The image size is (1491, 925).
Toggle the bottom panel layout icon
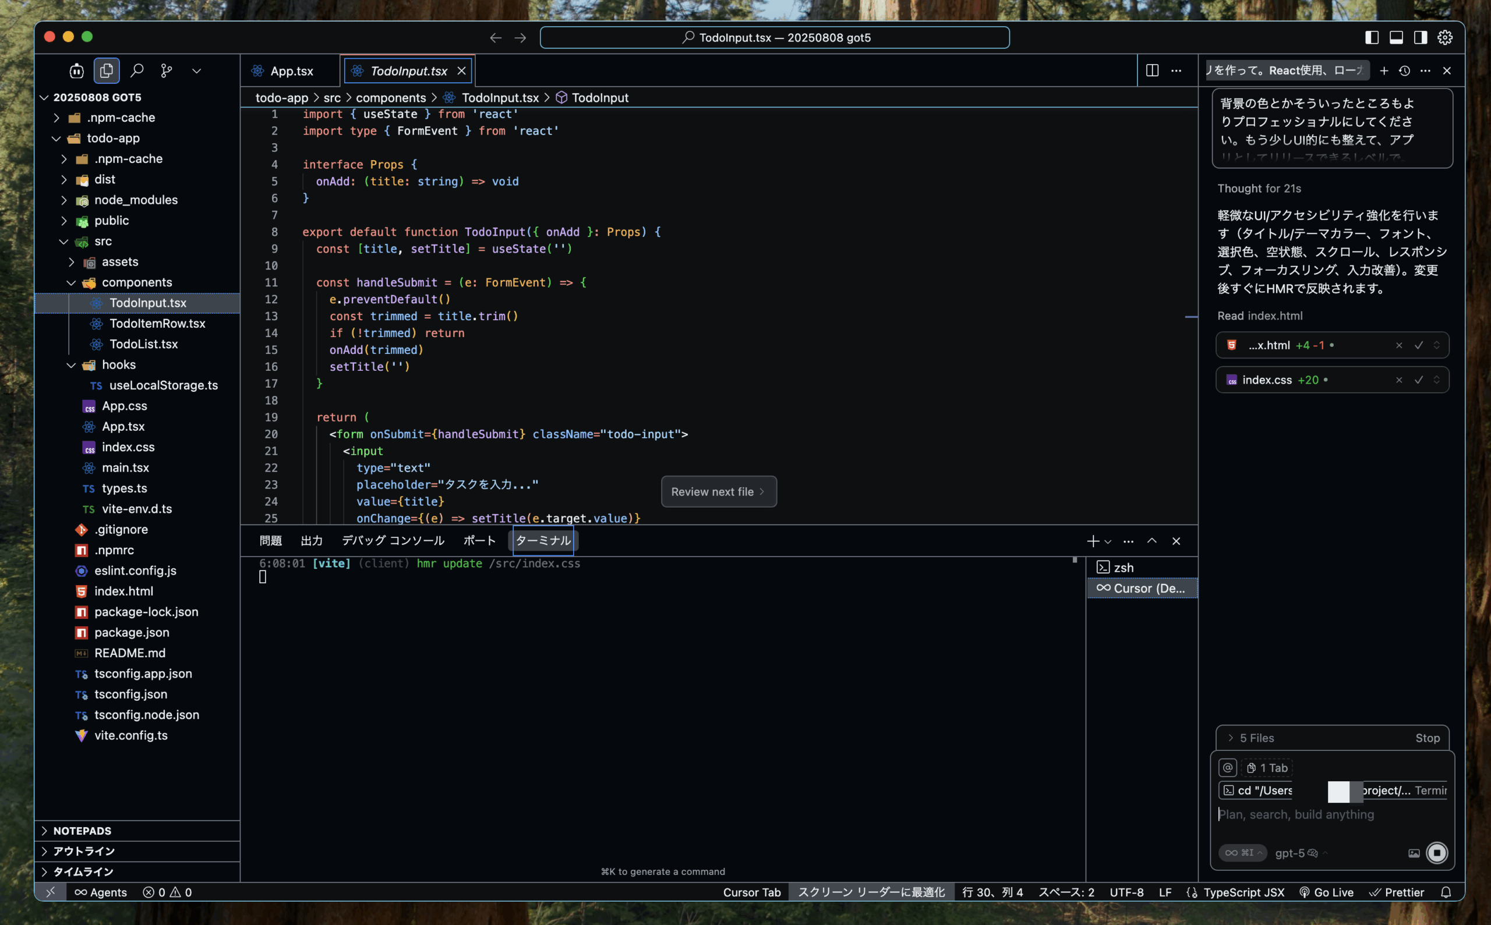tap(1396, 37)
